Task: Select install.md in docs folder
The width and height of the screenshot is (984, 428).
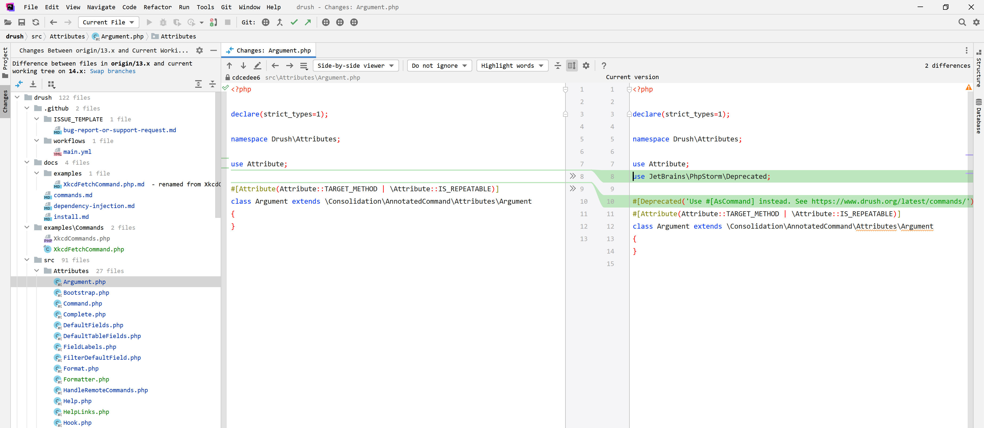Action: click(71, 217)
